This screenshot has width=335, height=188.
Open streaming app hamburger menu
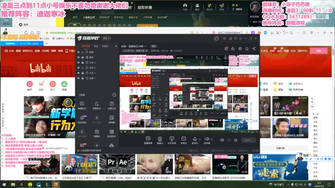tap(240, 38)
